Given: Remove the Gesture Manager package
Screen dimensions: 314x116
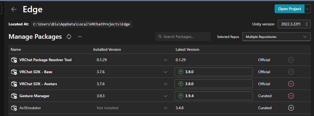Looking at the screenshot, I should [291, 96].
